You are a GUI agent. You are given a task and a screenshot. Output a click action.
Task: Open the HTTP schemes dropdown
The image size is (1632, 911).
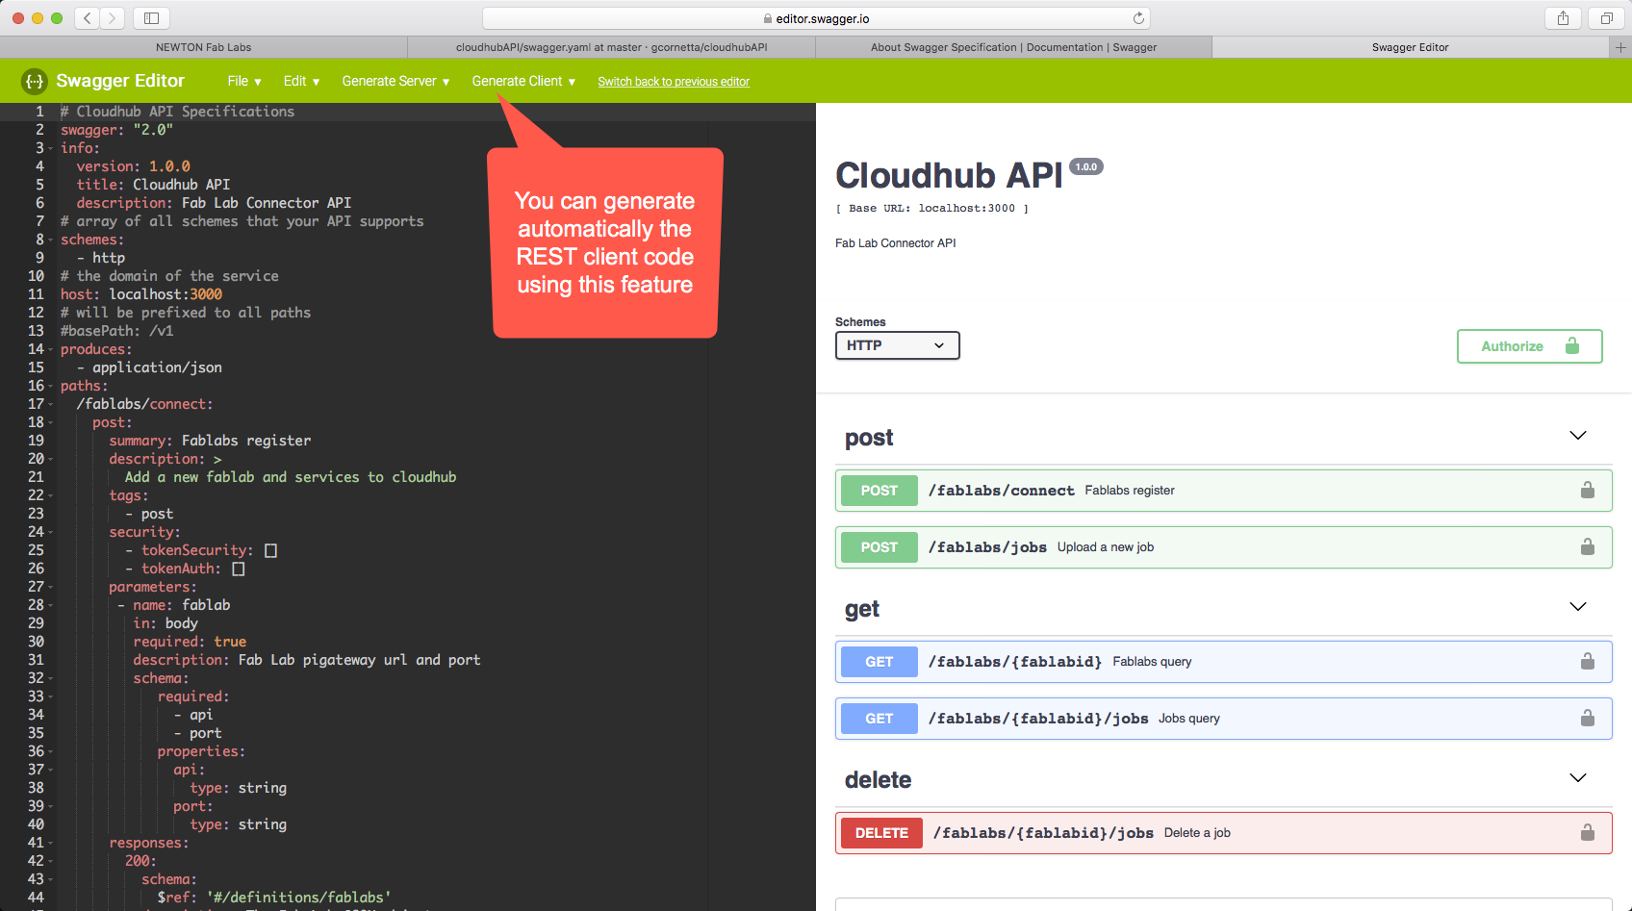click(897, 345)
